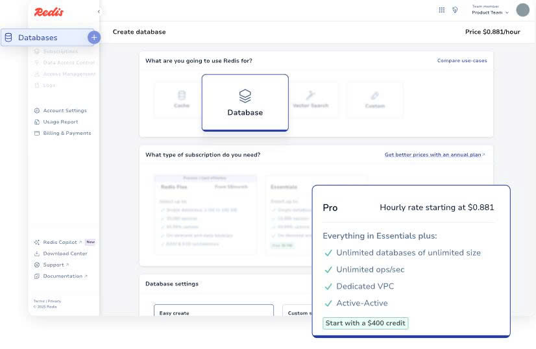Click Get better prices with annual plan

434,155
